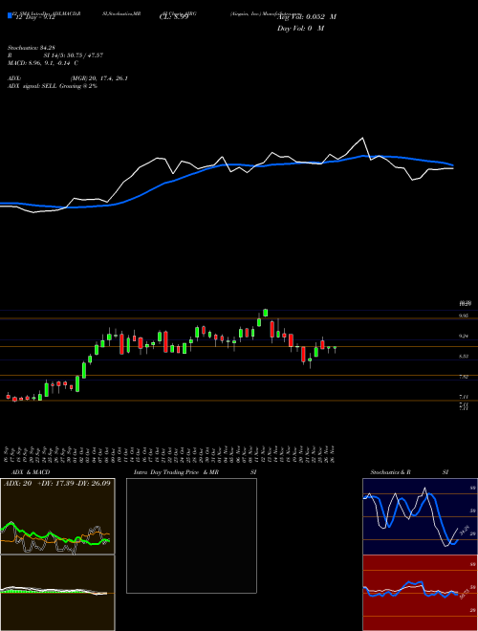478x631 pixels.
Task: Click the 'Day Vol: 0 M' text
Action: tap(300, 29)
